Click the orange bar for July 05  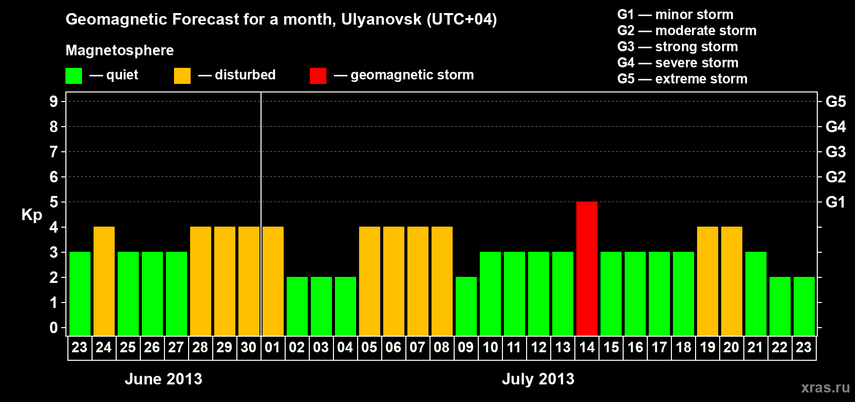[370, 281]
